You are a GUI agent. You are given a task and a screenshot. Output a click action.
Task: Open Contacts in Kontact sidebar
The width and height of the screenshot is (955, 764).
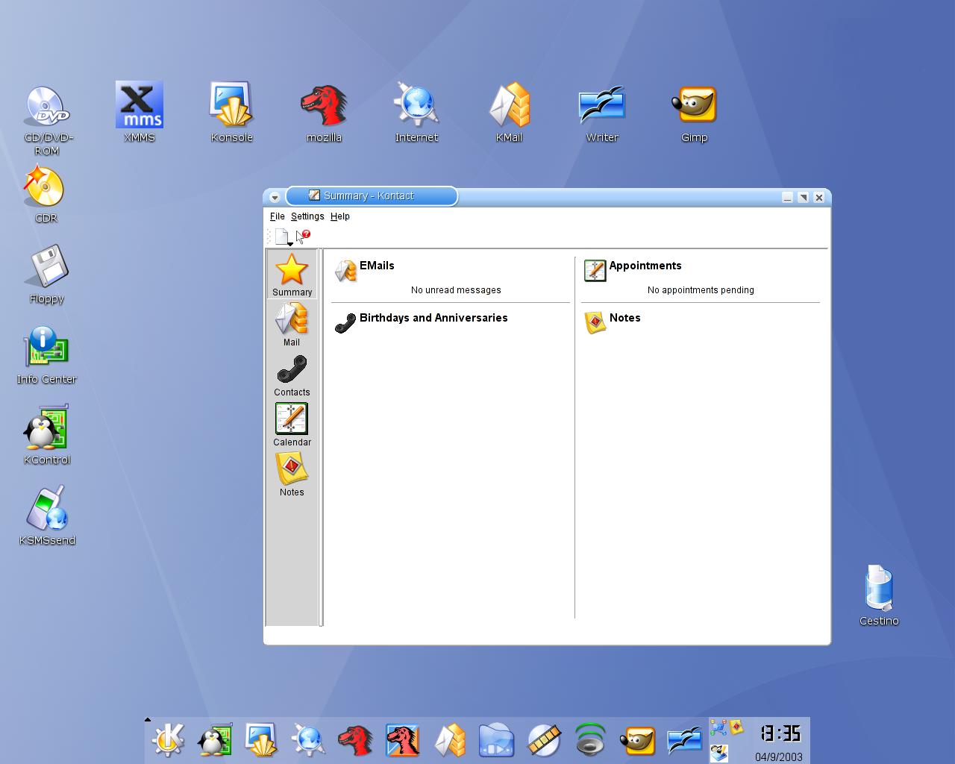point(292,375)
